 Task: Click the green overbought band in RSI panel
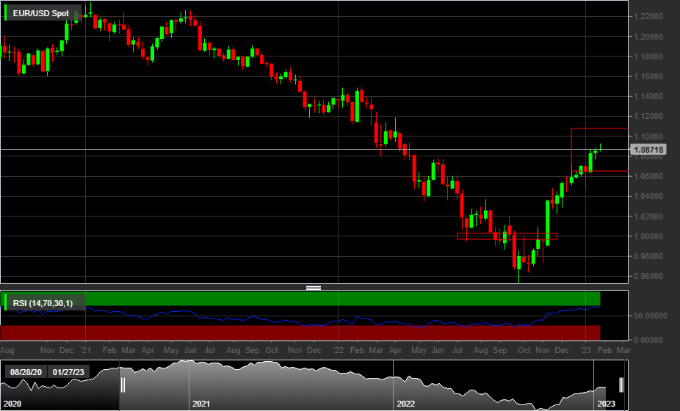[x=300, y=299]
